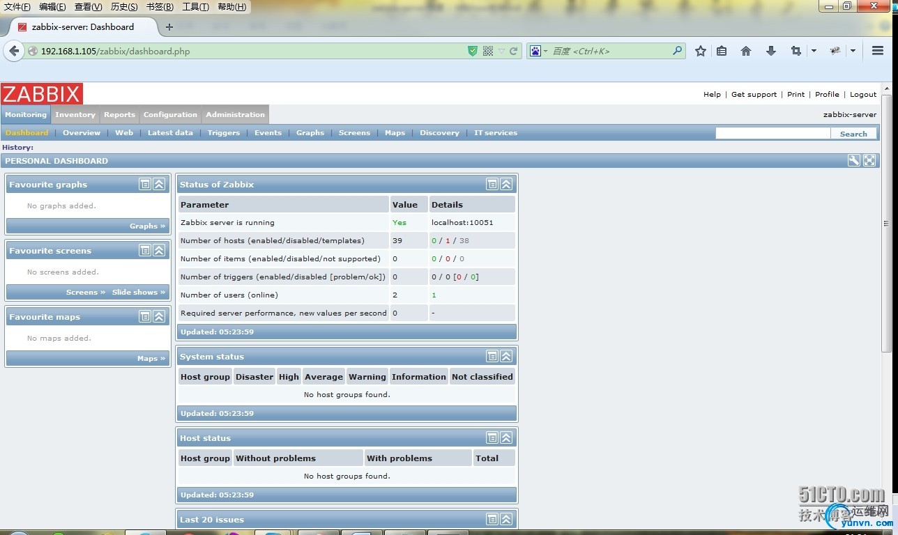The image size is (898, 535).
Task: Collapse the Favourite maps widget
Action: [x=159, y=316]
